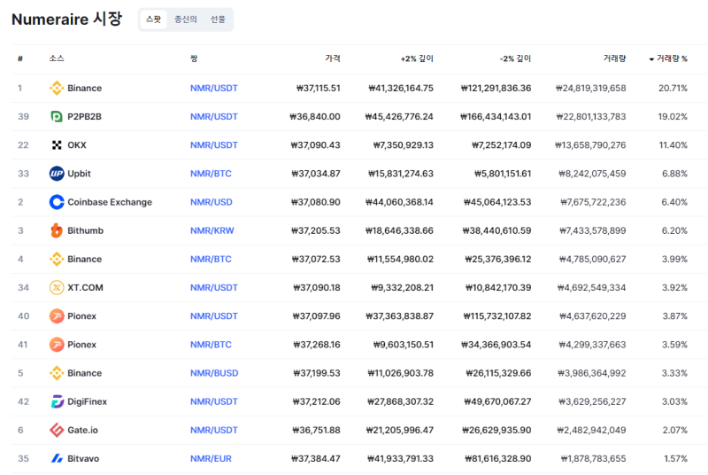Sort by the 거래량 column header
This screenshot has width=708, height=475.
point(614,58)
